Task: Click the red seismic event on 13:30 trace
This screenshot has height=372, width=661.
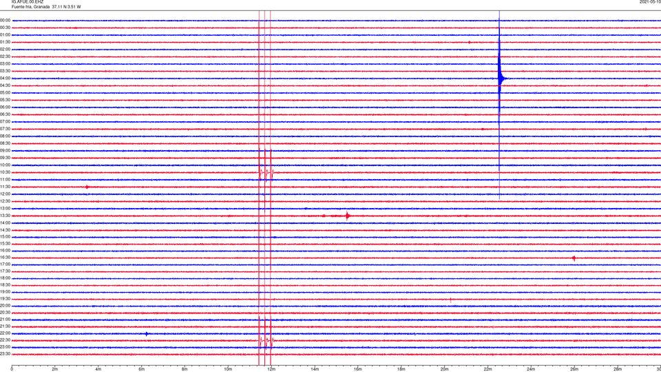Action: click(x=347, y=216)
